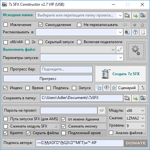150x150 pixels.
Task: Close the 7z SFX Constructor window
Action: (142, 4)
